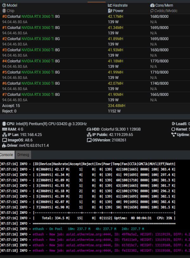The height and width of the screenshot is (258, 190).
Task: Click the Kernel circle icon
Action: 173,129
